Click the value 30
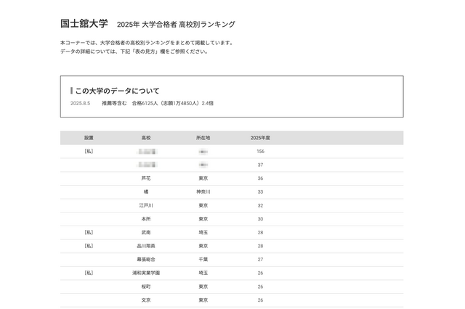 coord(260,219)
